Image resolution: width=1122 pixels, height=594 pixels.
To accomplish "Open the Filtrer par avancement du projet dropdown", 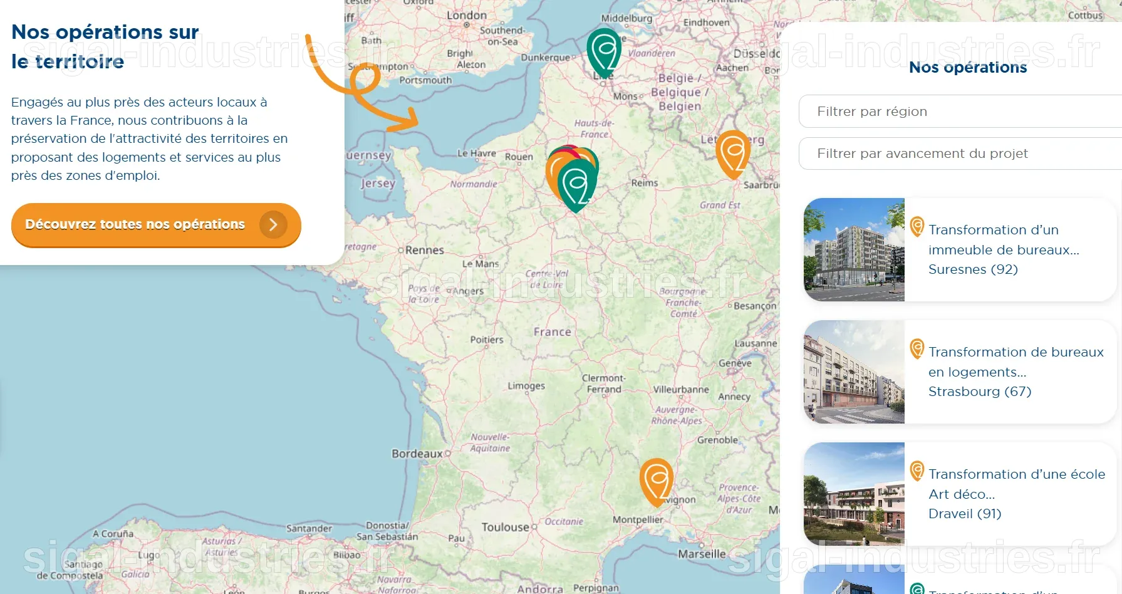I will click(x=960, y=154).
